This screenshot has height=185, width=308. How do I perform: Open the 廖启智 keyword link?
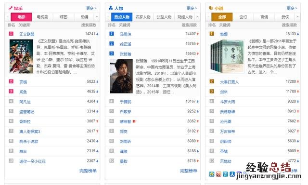(125, 121)
